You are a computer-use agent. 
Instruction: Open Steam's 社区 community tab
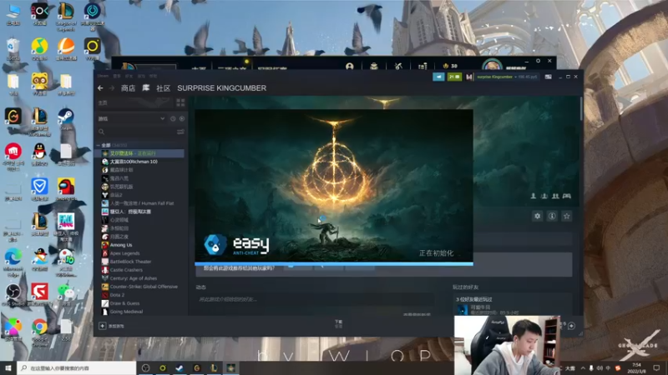(x=163, y=88)
